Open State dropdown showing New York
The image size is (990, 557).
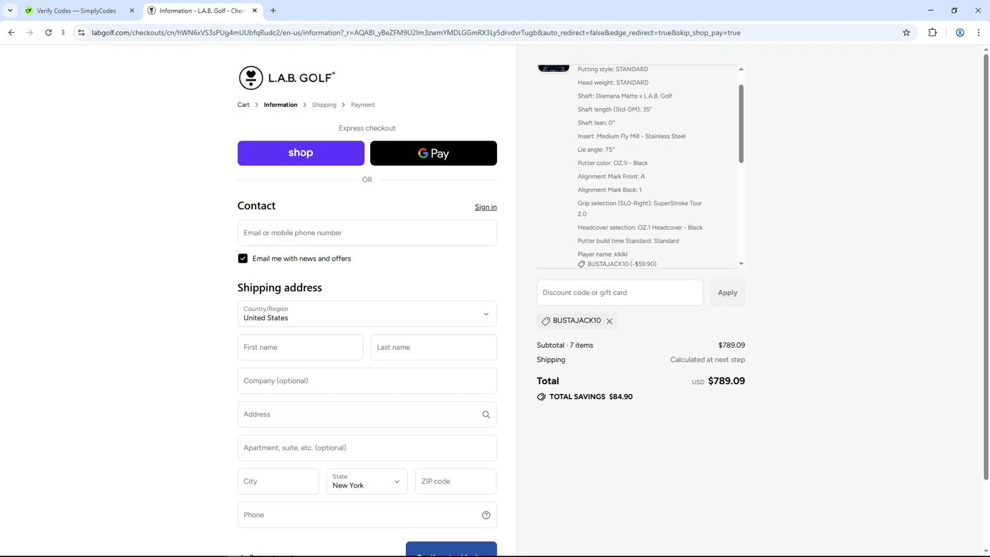click(x=367, y=482)
